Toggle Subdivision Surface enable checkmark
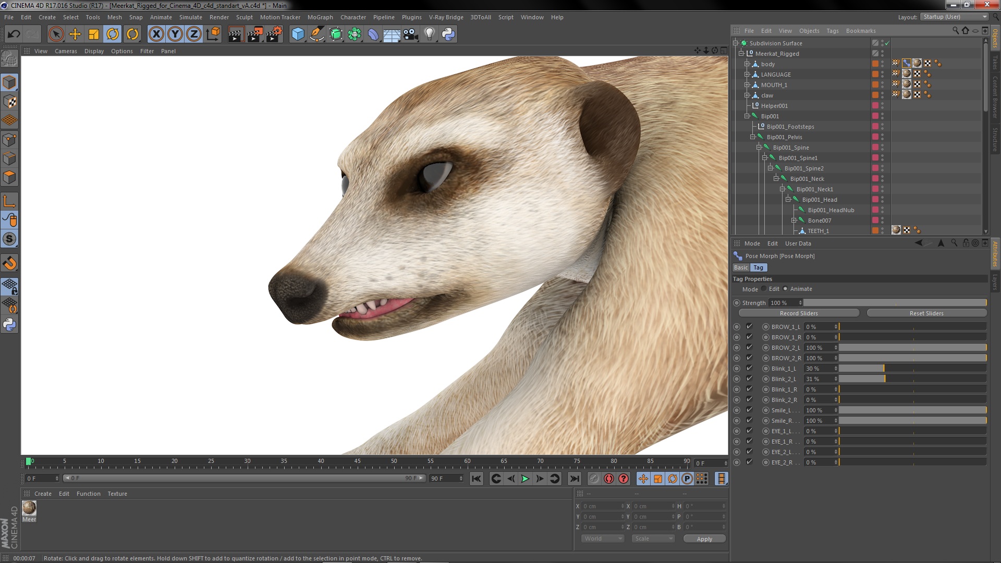 (x=887, y=43)
